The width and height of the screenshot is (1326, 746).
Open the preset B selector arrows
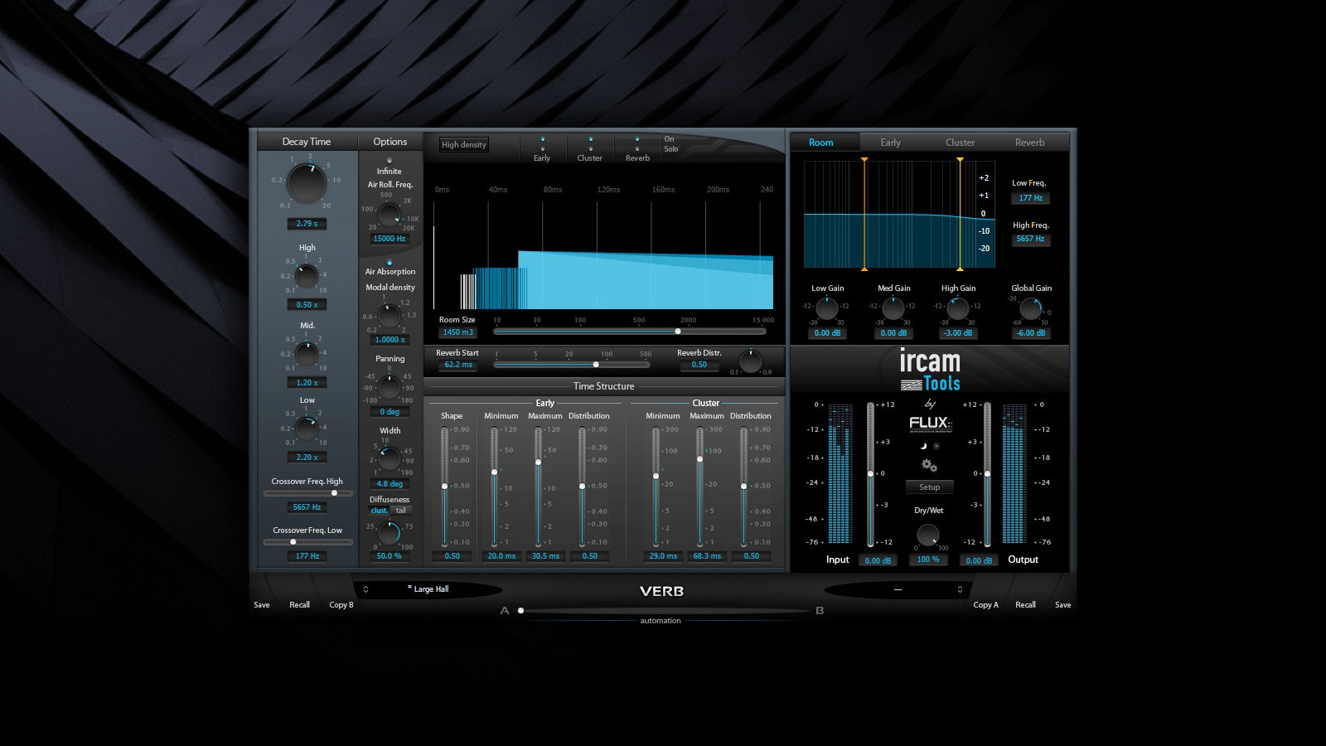pyautogui.click(x=960, y=589)
